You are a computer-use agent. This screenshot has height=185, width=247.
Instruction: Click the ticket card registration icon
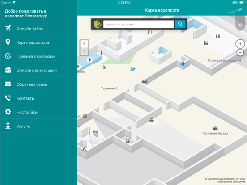tap(8, 70)
